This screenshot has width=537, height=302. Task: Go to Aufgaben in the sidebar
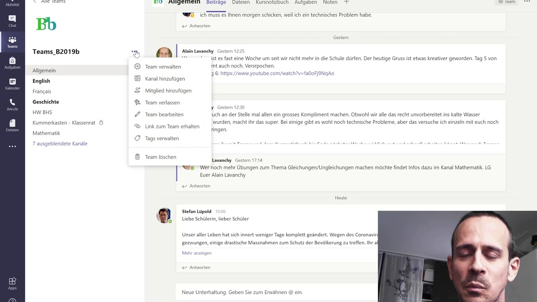point(12,63)
